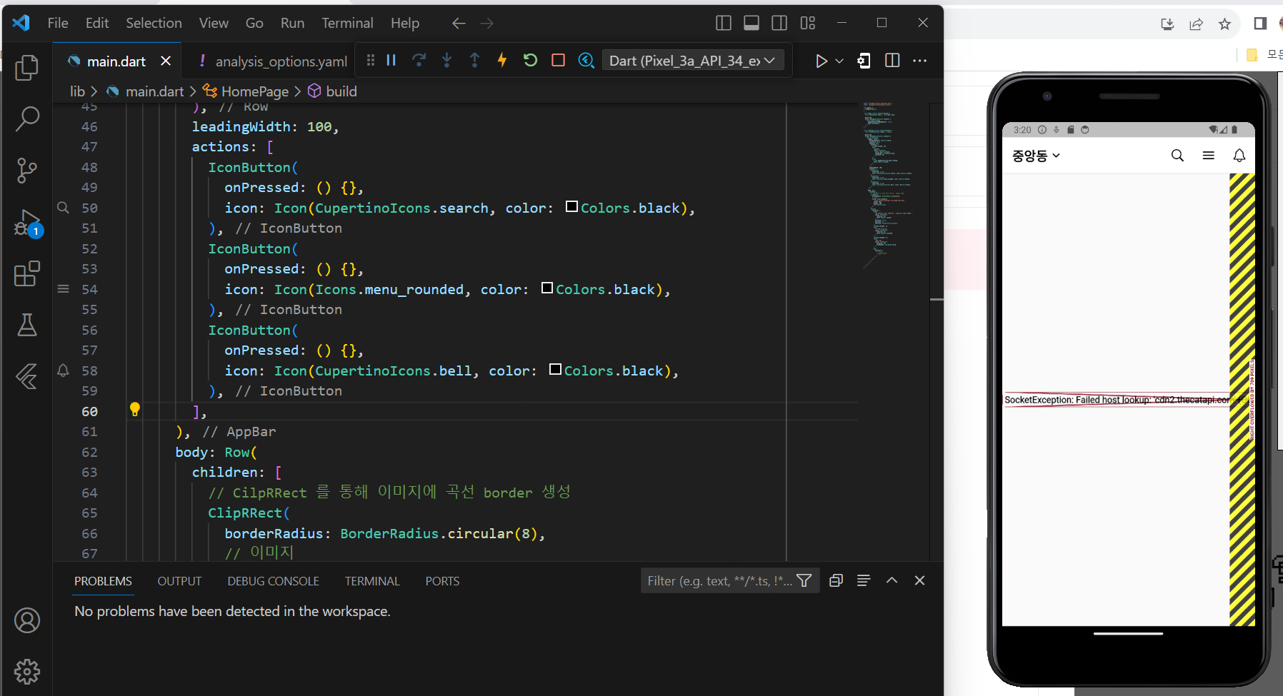This screenshot has height=696, width=1283.
Task: Toggle view as tree/table in Problems
Action: pyautogui.click(x=864, y=580)
